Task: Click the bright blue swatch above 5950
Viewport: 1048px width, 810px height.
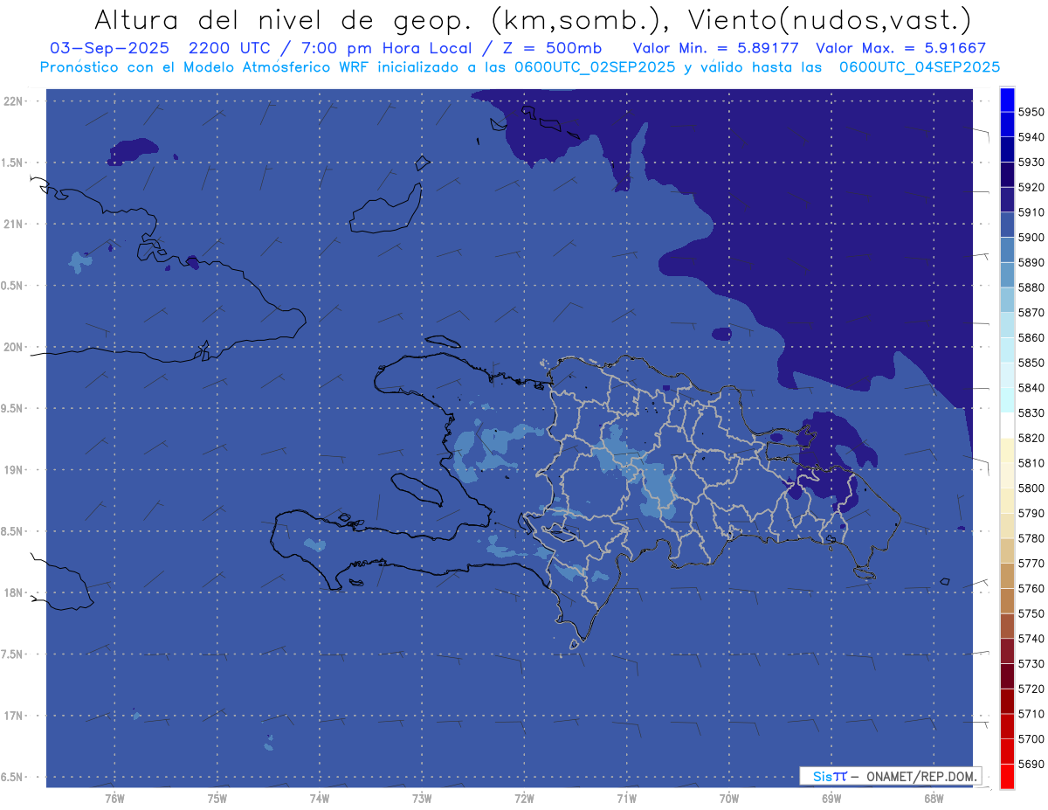Action: tap(1007, 100)
